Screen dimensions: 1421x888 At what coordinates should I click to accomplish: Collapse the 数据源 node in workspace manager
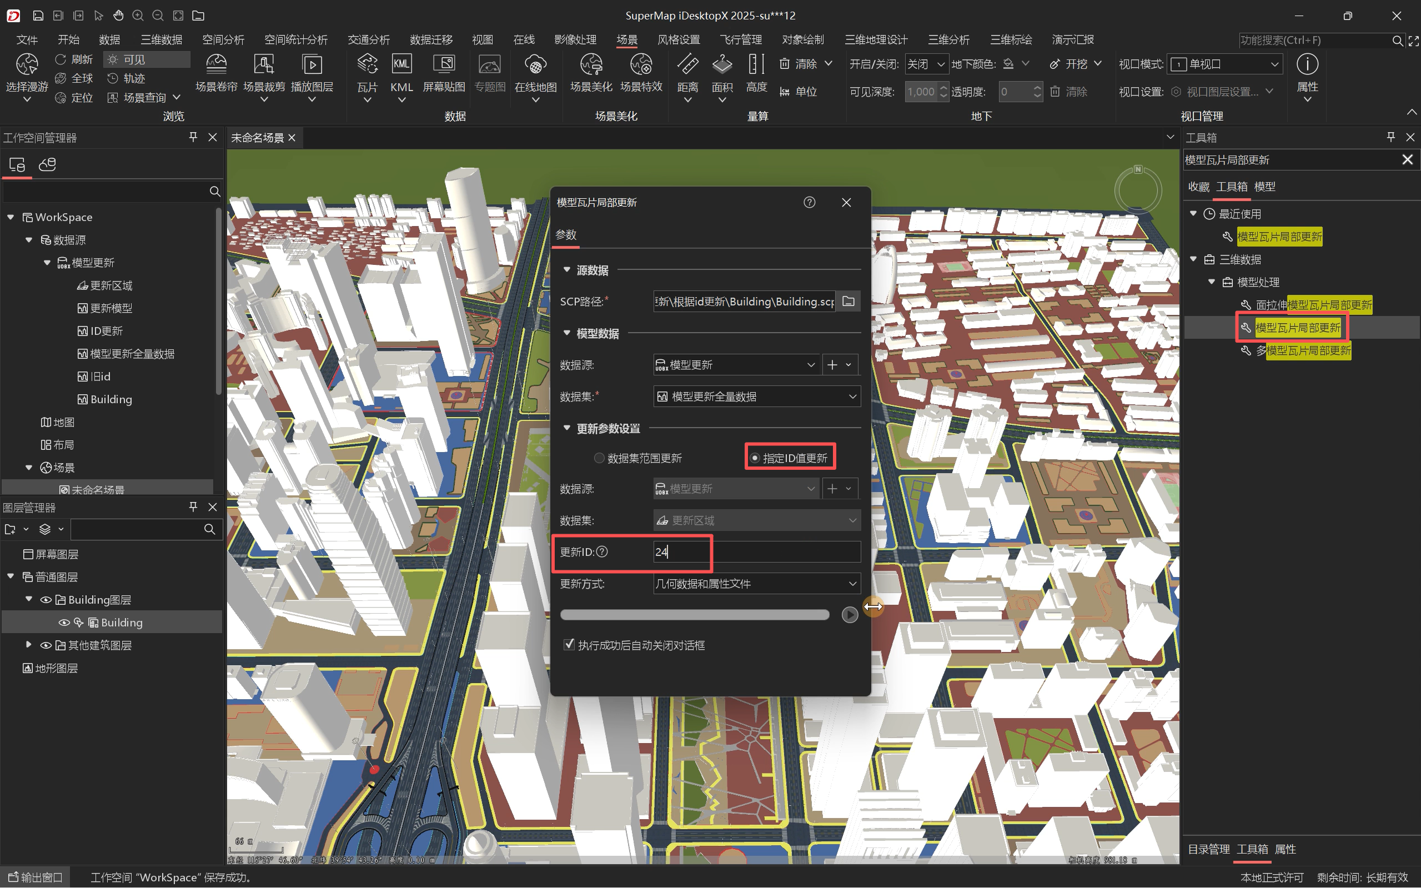(29, 239)
